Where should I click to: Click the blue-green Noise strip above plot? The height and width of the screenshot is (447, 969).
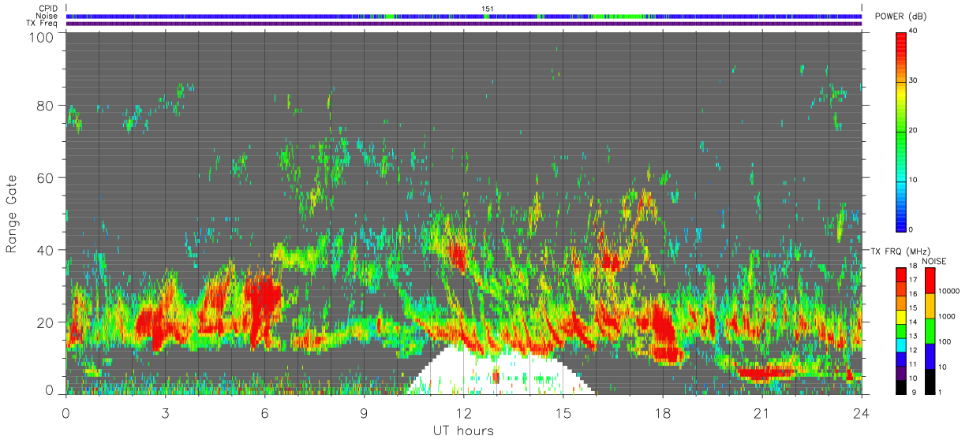tap(464, 16)
